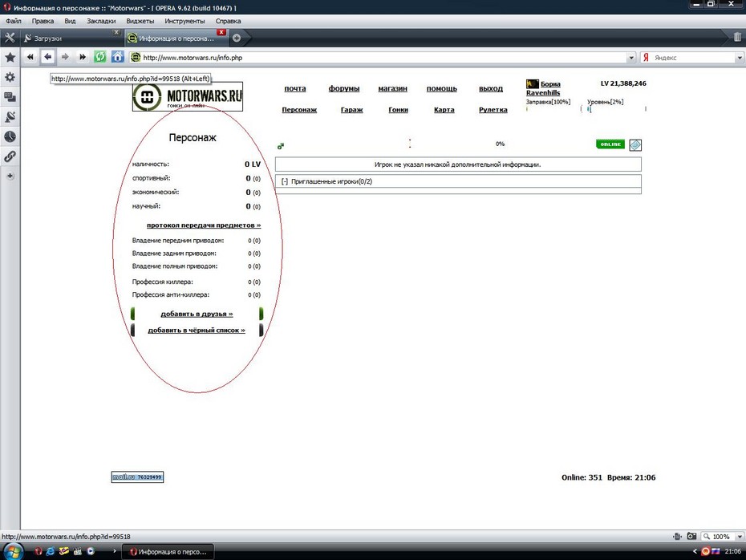The image size is (746, 560).
Task: Open the address bar history dropdown
Action: tap(631, 58)
